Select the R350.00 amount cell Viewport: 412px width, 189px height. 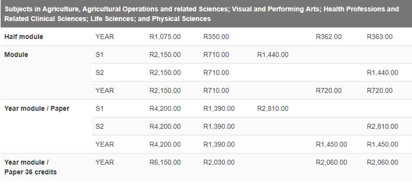pyautogui.click(x=216, y=37)
